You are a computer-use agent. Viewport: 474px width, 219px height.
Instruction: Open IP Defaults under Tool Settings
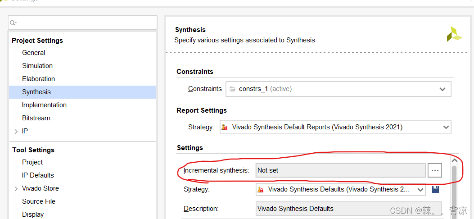(38, 175)
